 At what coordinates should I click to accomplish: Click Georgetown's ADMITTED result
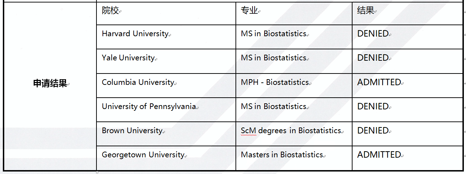point(379,155)
